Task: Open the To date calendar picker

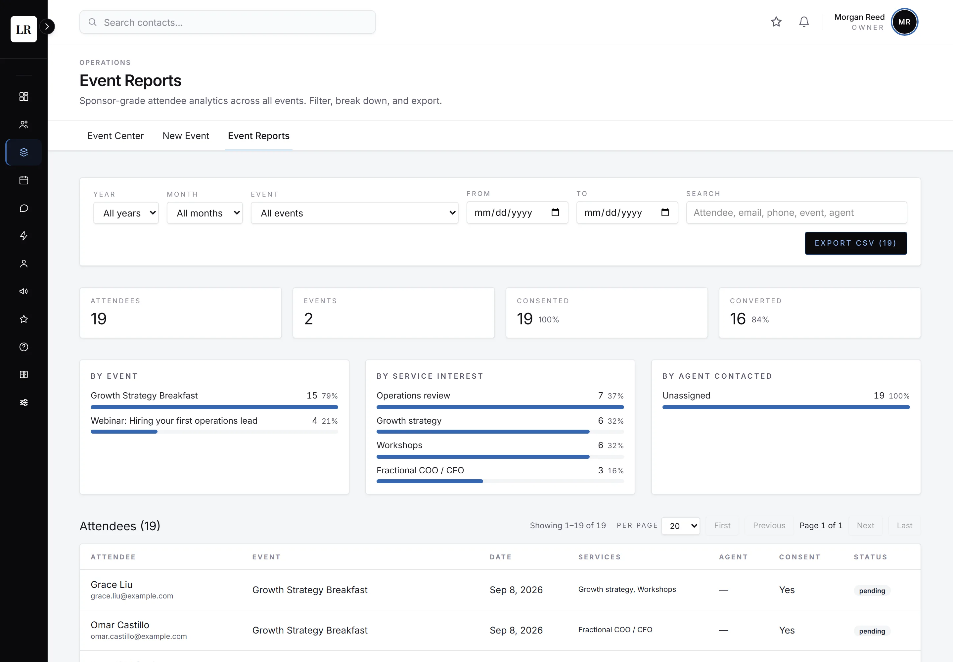Action: coord(665,213)
